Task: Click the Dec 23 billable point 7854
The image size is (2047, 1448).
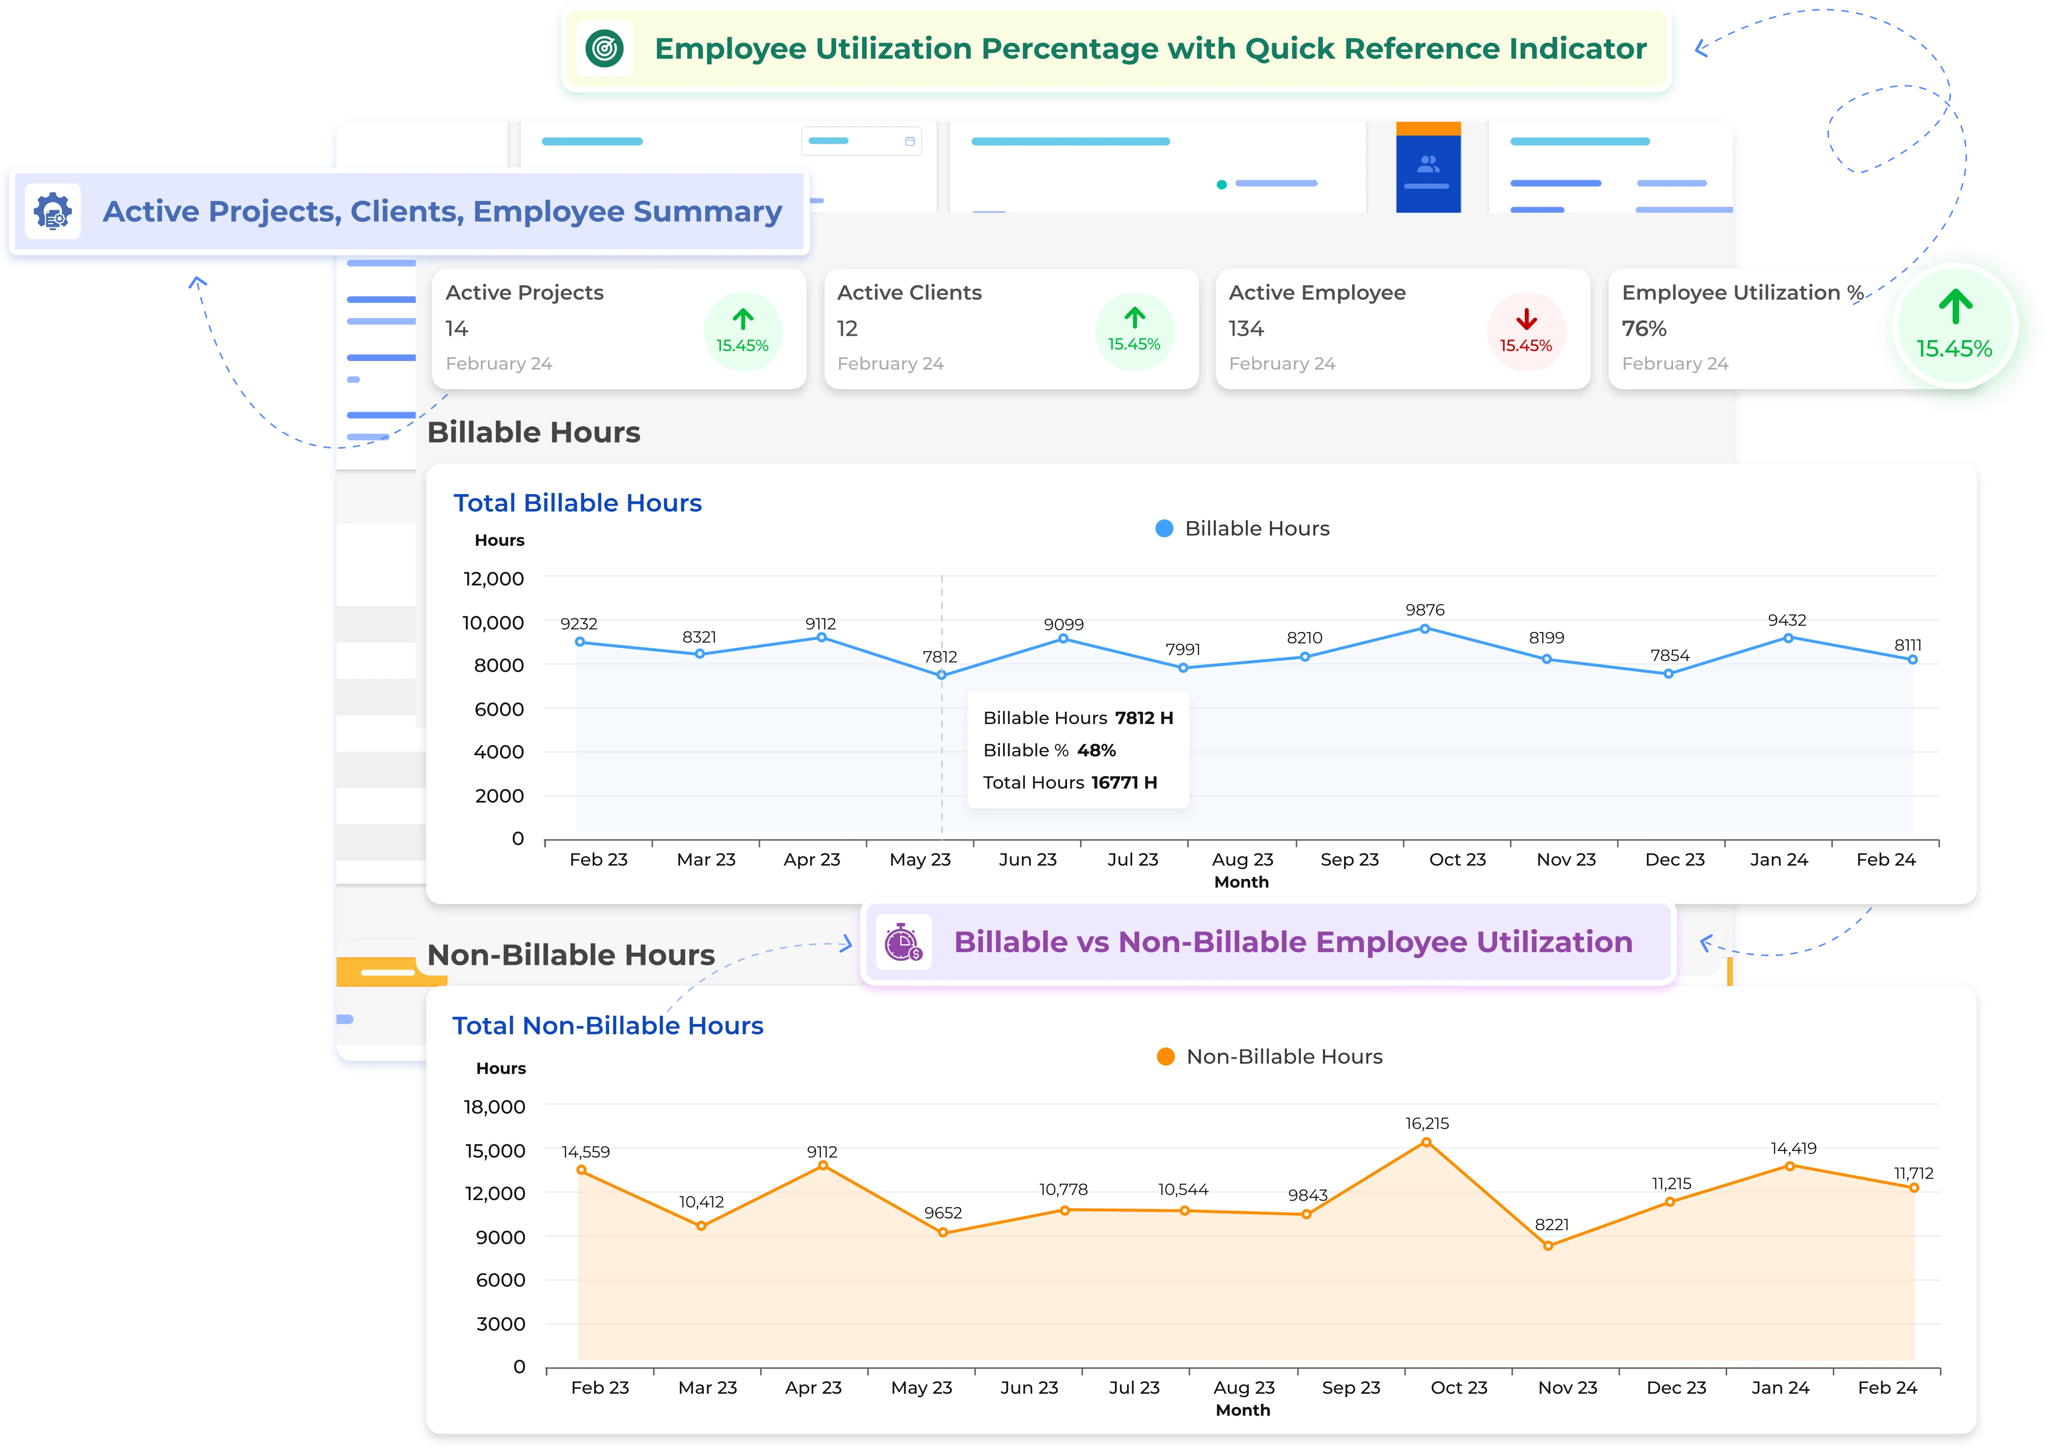Action: pos(1668,674)
